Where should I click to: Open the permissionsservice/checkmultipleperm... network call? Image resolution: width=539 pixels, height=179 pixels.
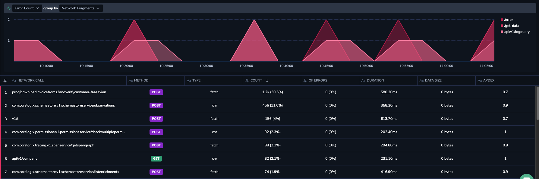(x=68, y=132)
